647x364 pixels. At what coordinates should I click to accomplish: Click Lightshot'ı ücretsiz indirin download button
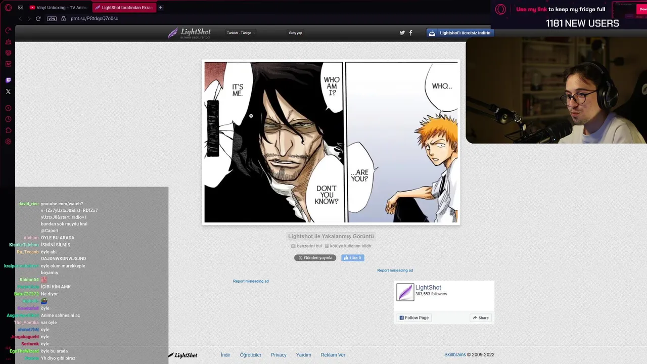[x=460, y=33]
